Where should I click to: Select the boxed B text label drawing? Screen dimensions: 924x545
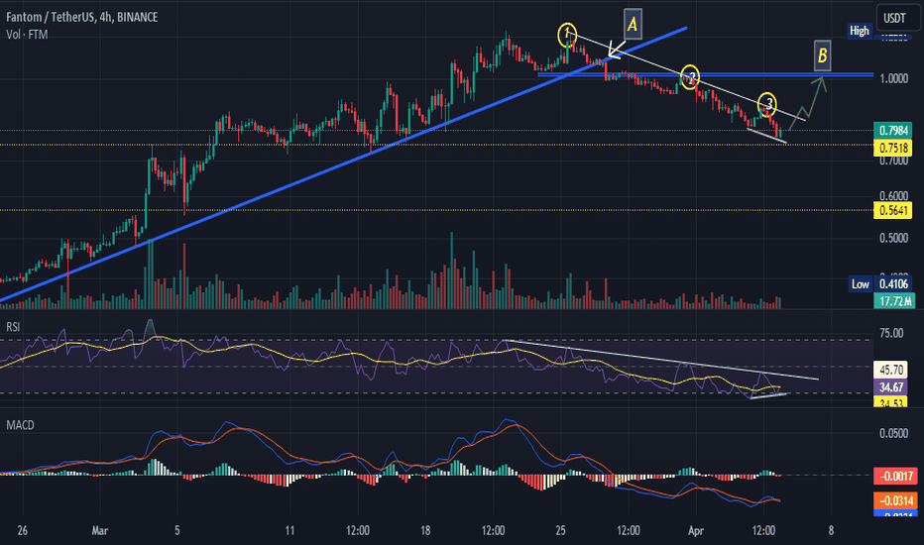(823, 55)
